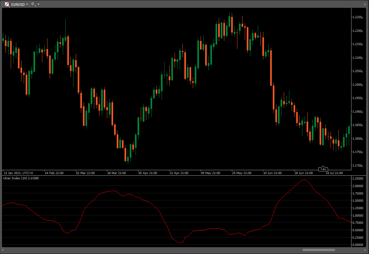Click the scrollbar right arrow
369x254 pixels.
point(366,250)
